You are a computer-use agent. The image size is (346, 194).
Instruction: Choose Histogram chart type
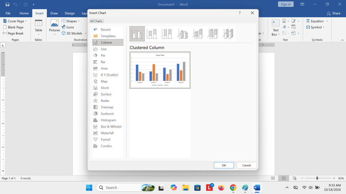pos(108,120)
